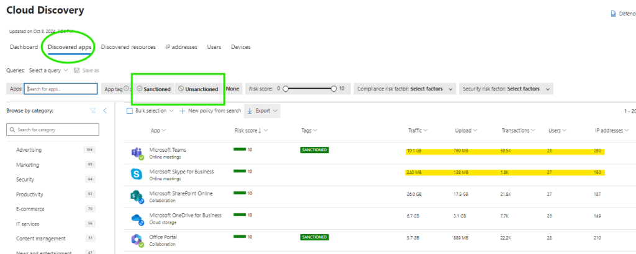Click the Search for category field
Screen dimensions: 636x254
pyautogui.click(x=53, y=130)
